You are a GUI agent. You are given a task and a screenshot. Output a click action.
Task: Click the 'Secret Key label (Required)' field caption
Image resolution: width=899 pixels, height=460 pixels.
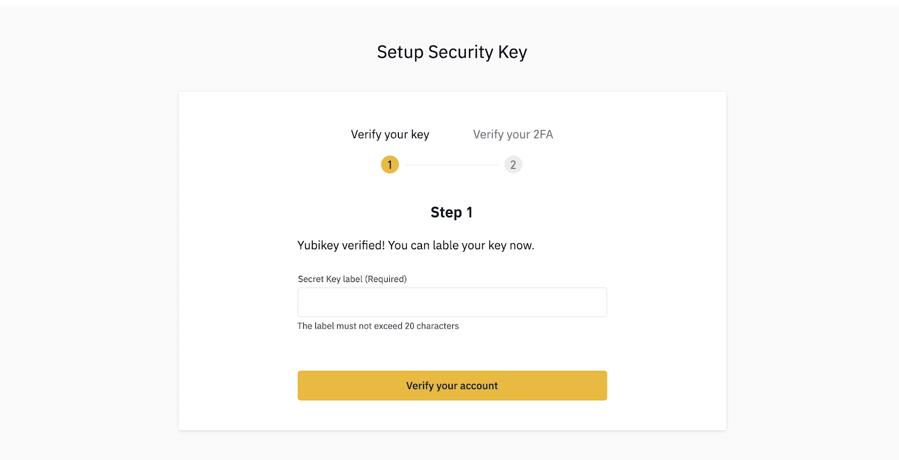click(352, 279)
